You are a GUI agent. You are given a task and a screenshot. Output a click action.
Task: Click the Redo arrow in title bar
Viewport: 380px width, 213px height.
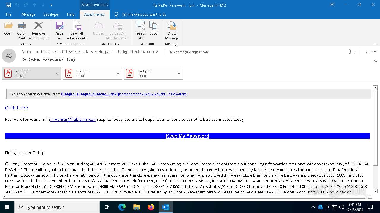pos(26,5)
